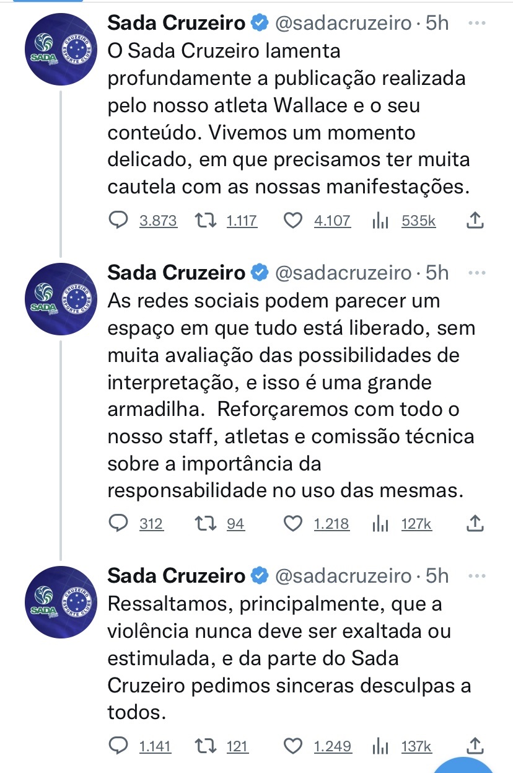
Task: Share the first tweet via share icon
Action: (x=474, y=220)
